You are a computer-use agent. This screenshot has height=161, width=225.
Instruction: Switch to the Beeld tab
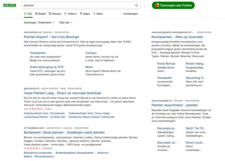pos(40,14)
